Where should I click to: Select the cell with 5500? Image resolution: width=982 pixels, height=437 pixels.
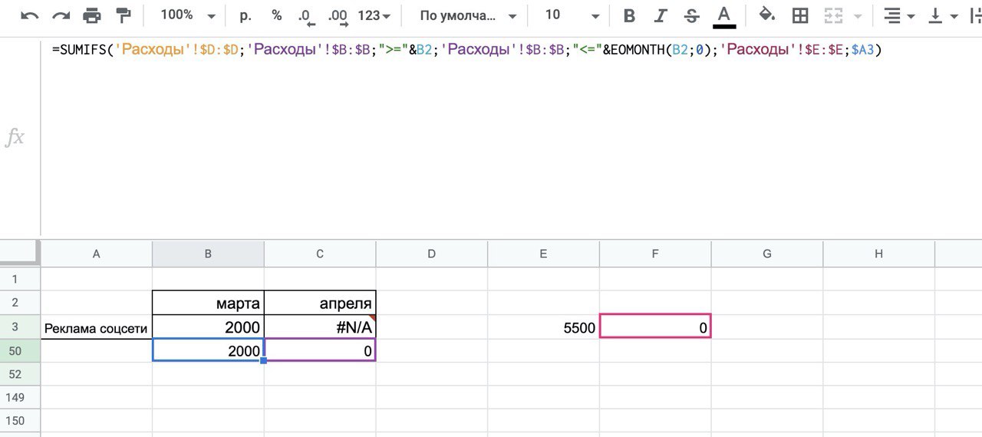tap(543, 327)
